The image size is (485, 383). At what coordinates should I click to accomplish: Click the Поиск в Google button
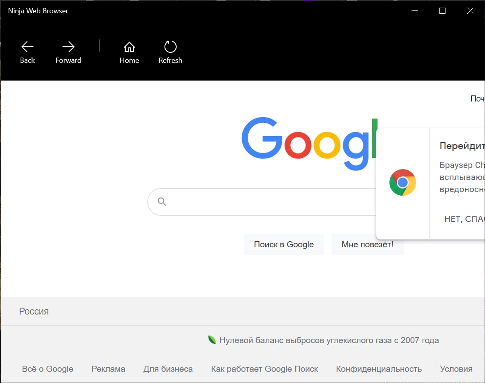click(x=284, y=244)
